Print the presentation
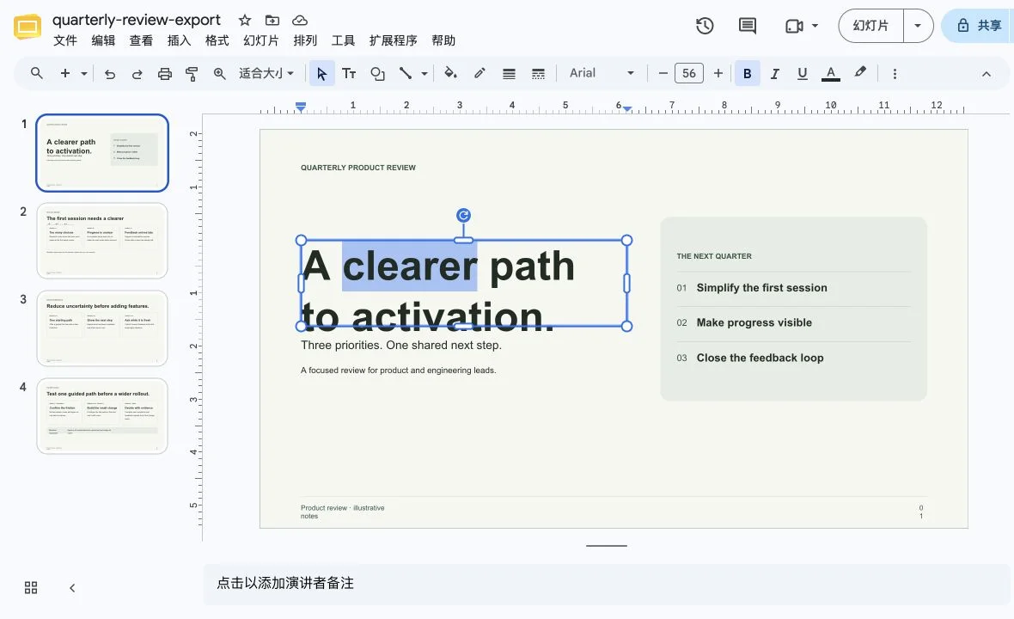1014x619 pixels. (165, 74)
